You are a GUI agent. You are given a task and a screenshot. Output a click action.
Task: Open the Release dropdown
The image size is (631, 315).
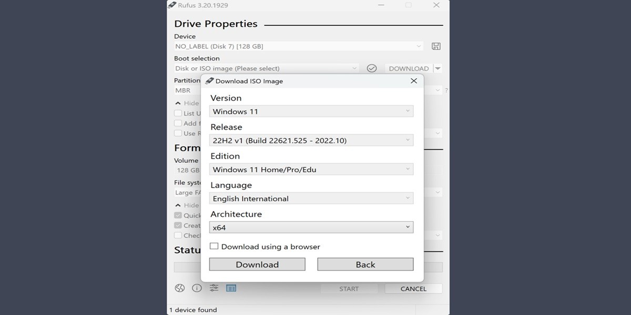tap(311, 140)
